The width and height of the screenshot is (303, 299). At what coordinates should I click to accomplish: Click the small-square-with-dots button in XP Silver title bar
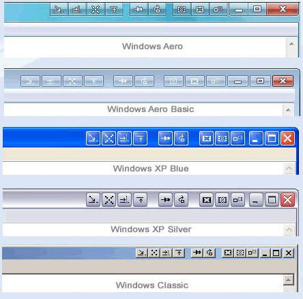click(237, 199)
